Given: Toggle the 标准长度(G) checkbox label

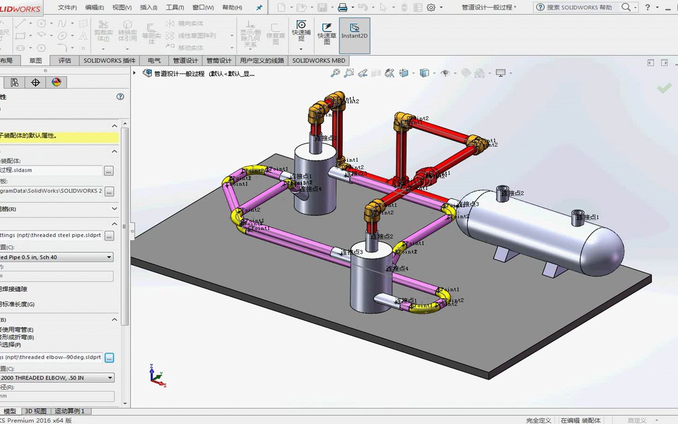Looking at the screenshot, I should (x=17, y=304).
